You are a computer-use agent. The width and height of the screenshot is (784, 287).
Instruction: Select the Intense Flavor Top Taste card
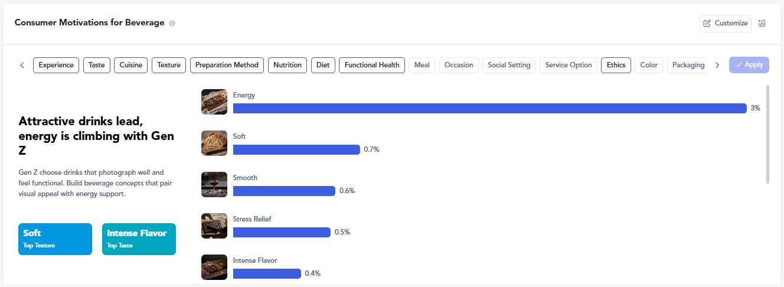[139, 239]
